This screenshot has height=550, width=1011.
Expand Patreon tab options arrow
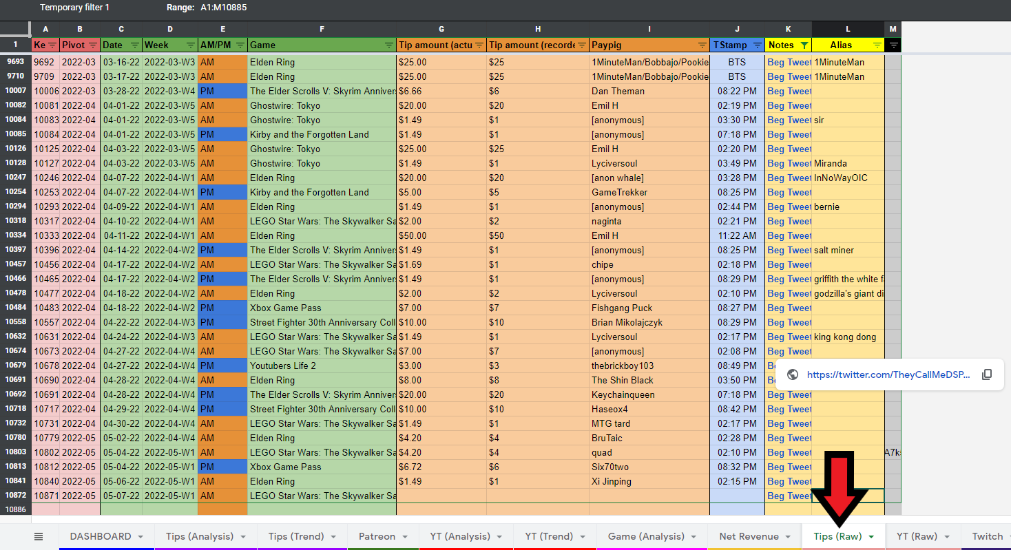(x=405, y=537)
